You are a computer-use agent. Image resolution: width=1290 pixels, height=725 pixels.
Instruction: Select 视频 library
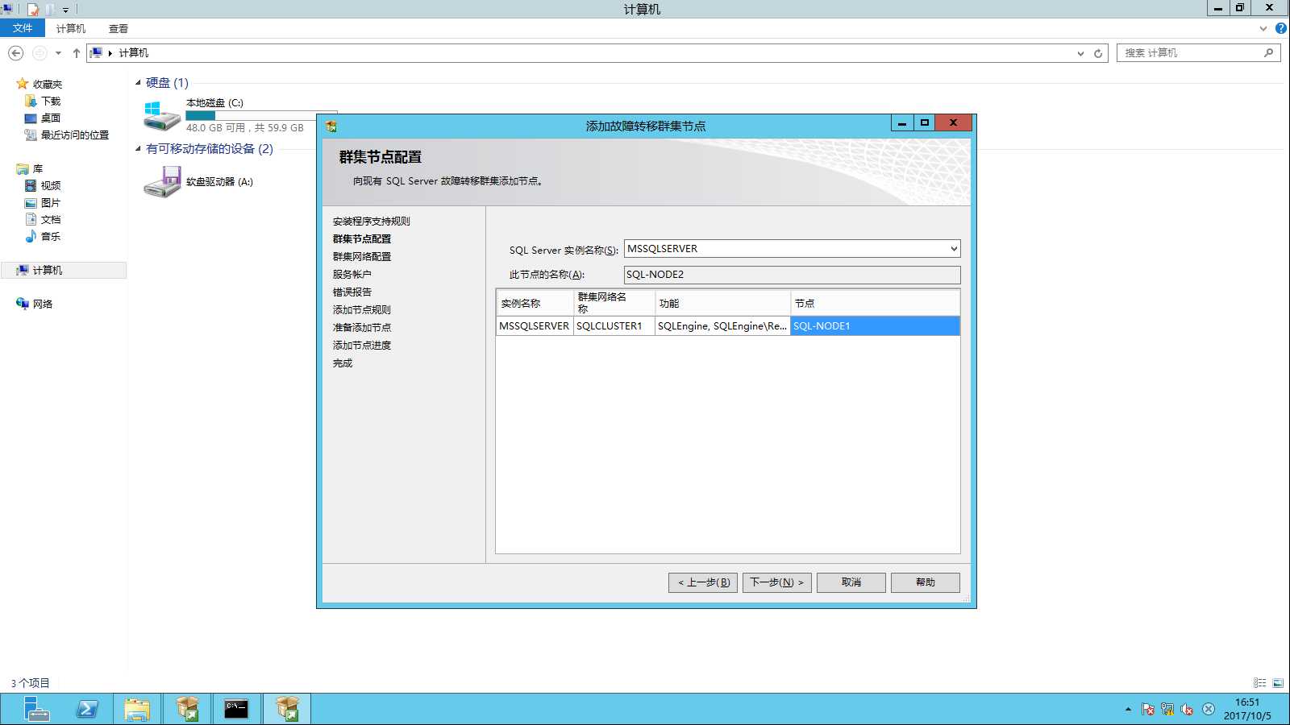tap(51, 186)
